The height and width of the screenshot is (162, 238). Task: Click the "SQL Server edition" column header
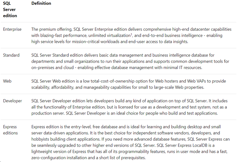coord(9,9)
